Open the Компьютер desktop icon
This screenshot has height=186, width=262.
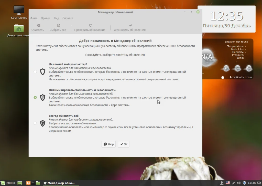click(x=19, y=10)
